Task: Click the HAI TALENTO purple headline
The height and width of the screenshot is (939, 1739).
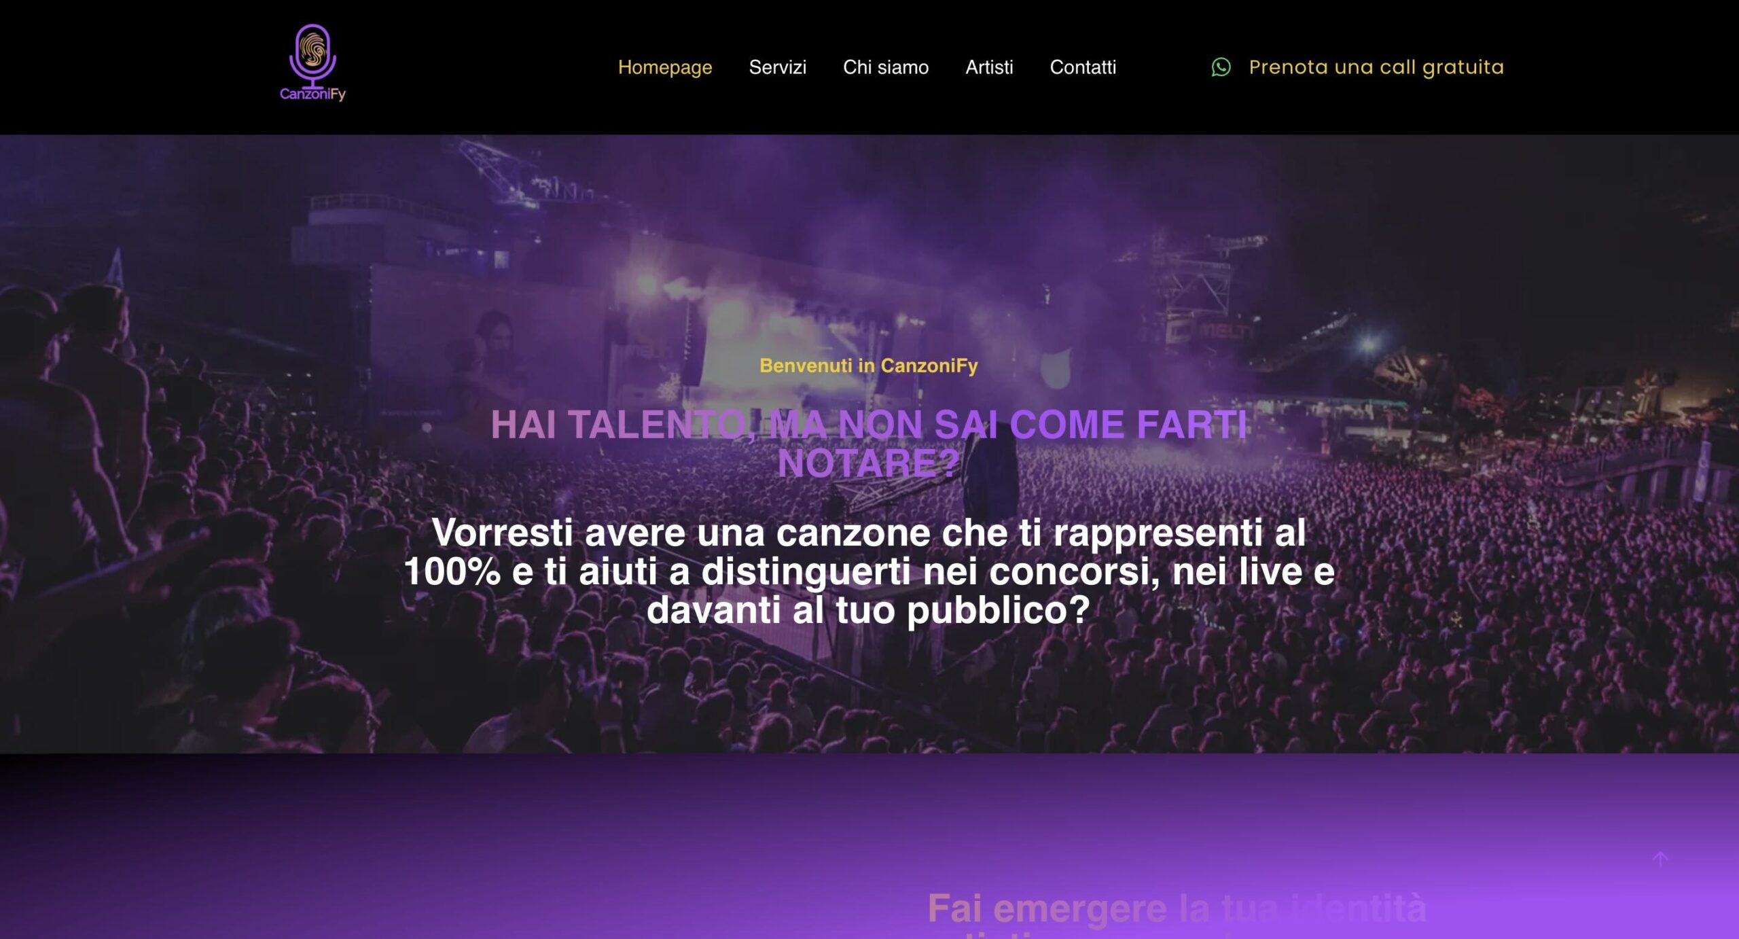Action: click(869, 444)
